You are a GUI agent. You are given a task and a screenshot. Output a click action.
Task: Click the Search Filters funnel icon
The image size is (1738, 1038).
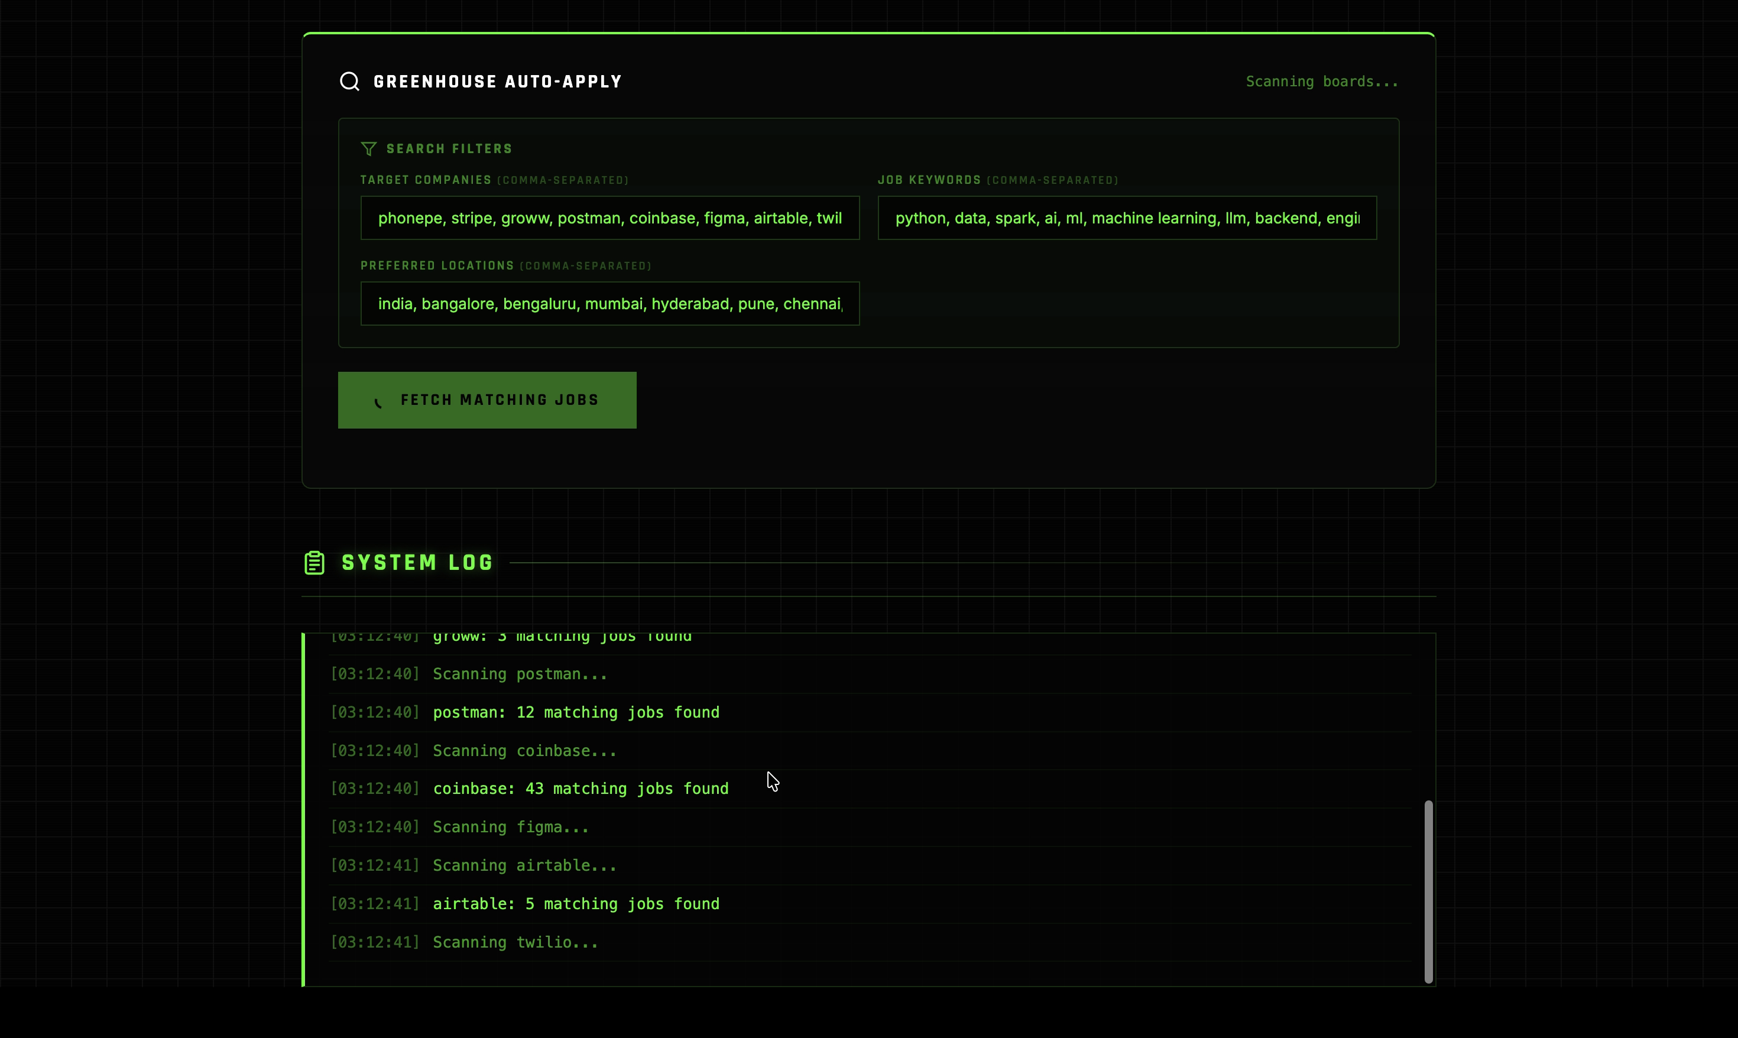[368, 149]
